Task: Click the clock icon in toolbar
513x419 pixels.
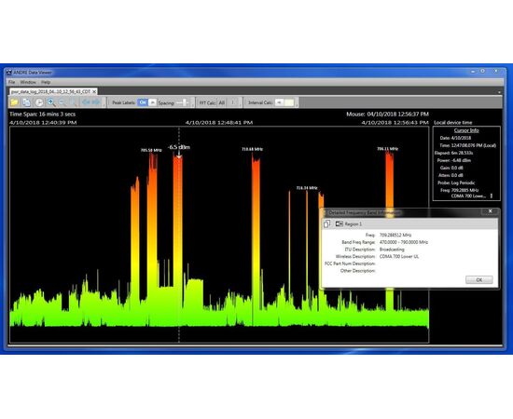Action: pyautogui.click(x=39, y=102)
